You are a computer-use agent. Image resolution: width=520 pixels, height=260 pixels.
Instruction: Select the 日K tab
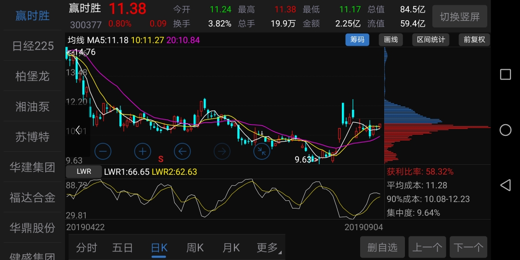tap(159, 248)
